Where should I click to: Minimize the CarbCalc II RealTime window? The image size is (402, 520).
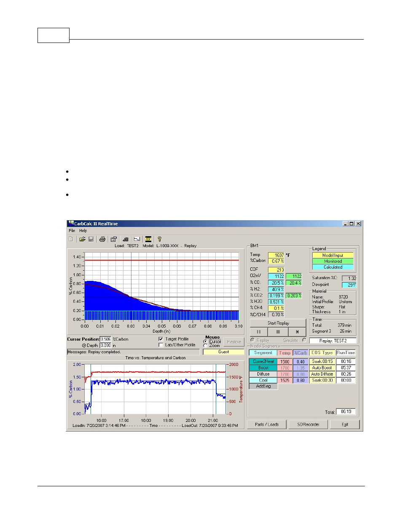(345, 224)
